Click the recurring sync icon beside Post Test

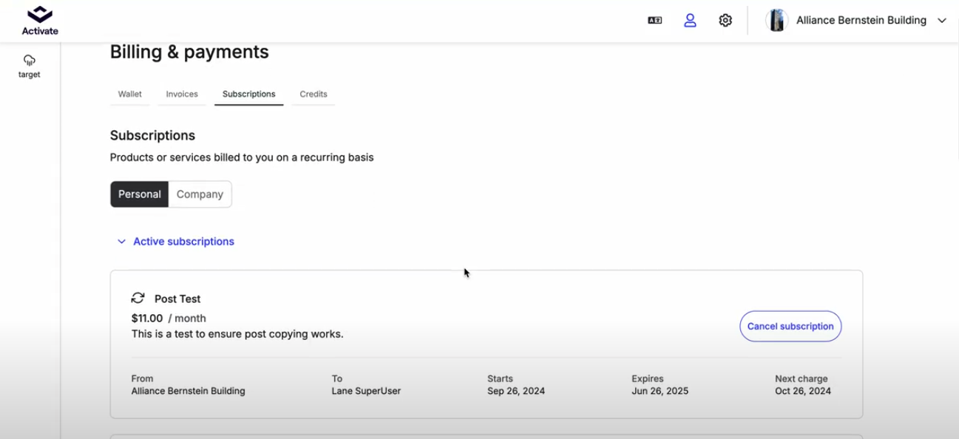[138, 298]
